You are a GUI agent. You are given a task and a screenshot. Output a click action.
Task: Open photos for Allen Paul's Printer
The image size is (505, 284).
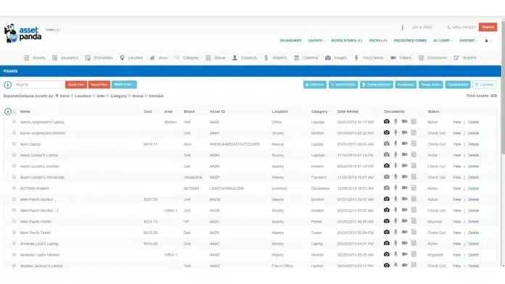(x=387, y=221)
